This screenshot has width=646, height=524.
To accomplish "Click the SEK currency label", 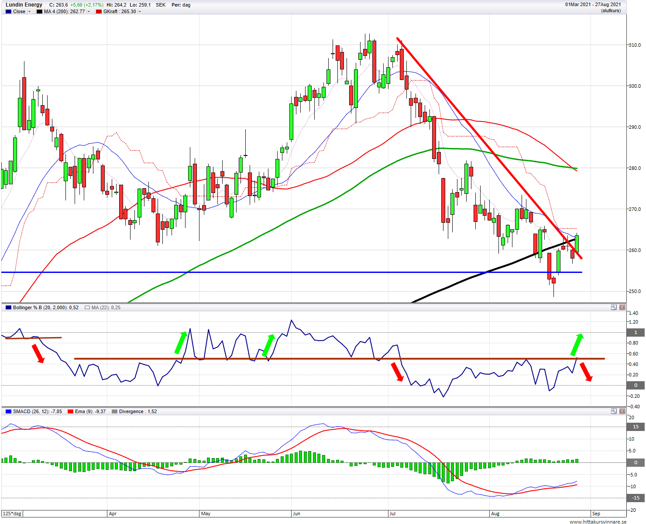I will coord(161,5).
